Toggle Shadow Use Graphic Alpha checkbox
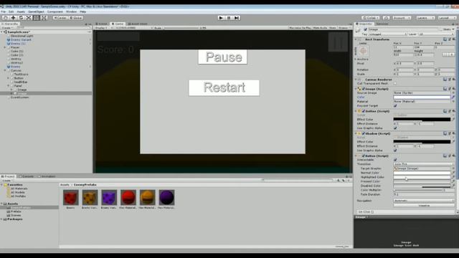Screen dimensions: 459x258 [395, 150]
